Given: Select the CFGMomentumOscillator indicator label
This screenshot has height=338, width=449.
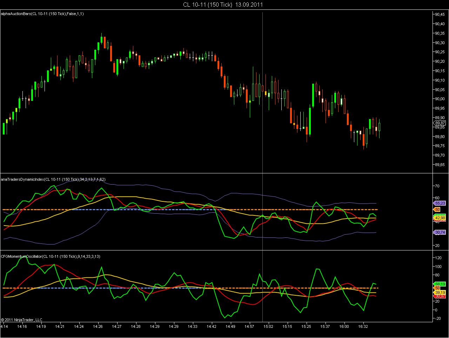Looking at the screenshot, I should tap(51, 256).
